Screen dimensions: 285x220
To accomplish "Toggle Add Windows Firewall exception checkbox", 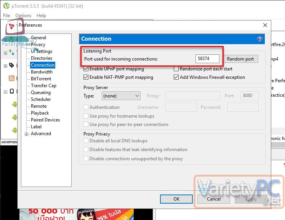I will [x=176, y=77].
